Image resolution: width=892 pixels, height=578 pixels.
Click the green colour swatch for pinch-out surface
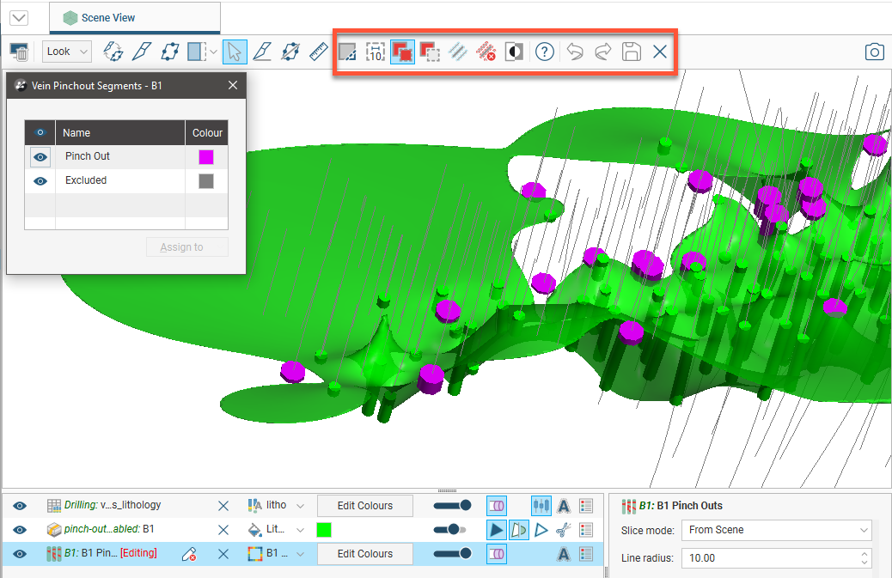[x=324, y=530]
